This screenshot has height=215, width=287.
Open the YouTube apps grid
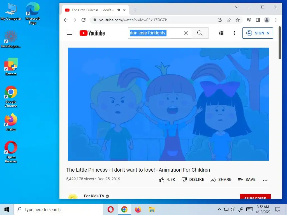pos(221,33)
